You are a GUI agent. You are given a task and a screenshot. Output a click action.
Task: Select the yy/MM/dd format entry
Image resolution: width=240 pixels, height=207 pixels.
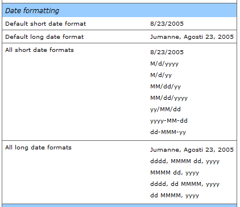pyautogui.click(x=165, y=109)
